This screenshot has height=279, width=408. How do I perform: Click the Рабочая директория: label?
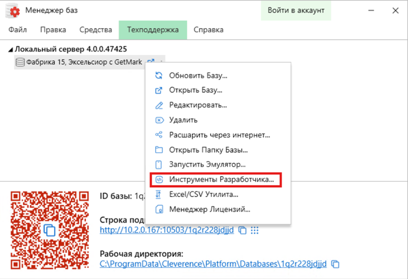142,254
